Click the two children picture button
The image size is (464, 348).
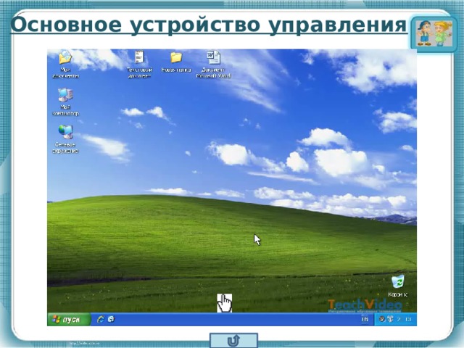point(434,33)
